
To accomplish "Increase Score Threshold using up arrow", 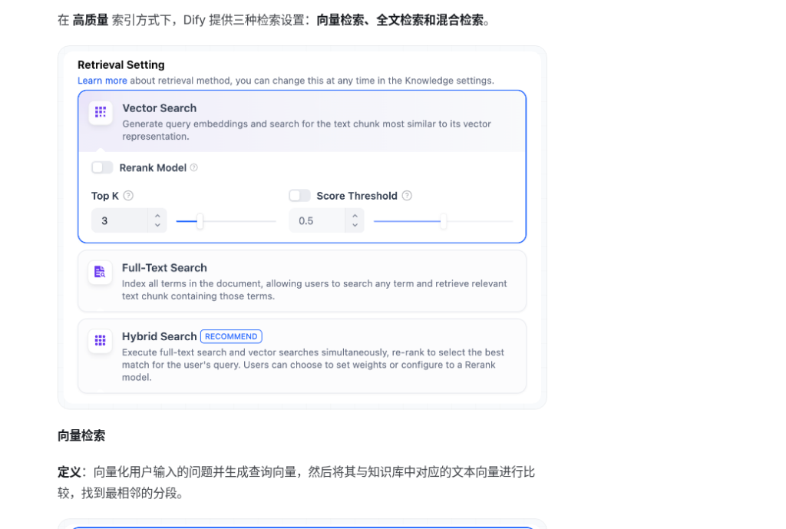I will (355, 216).
